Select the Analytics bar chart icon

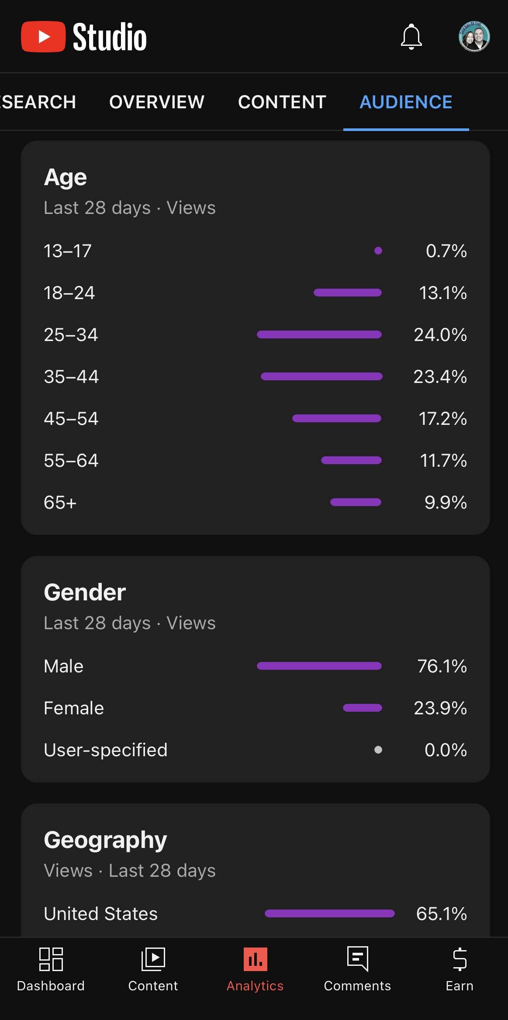pos(255,959)
